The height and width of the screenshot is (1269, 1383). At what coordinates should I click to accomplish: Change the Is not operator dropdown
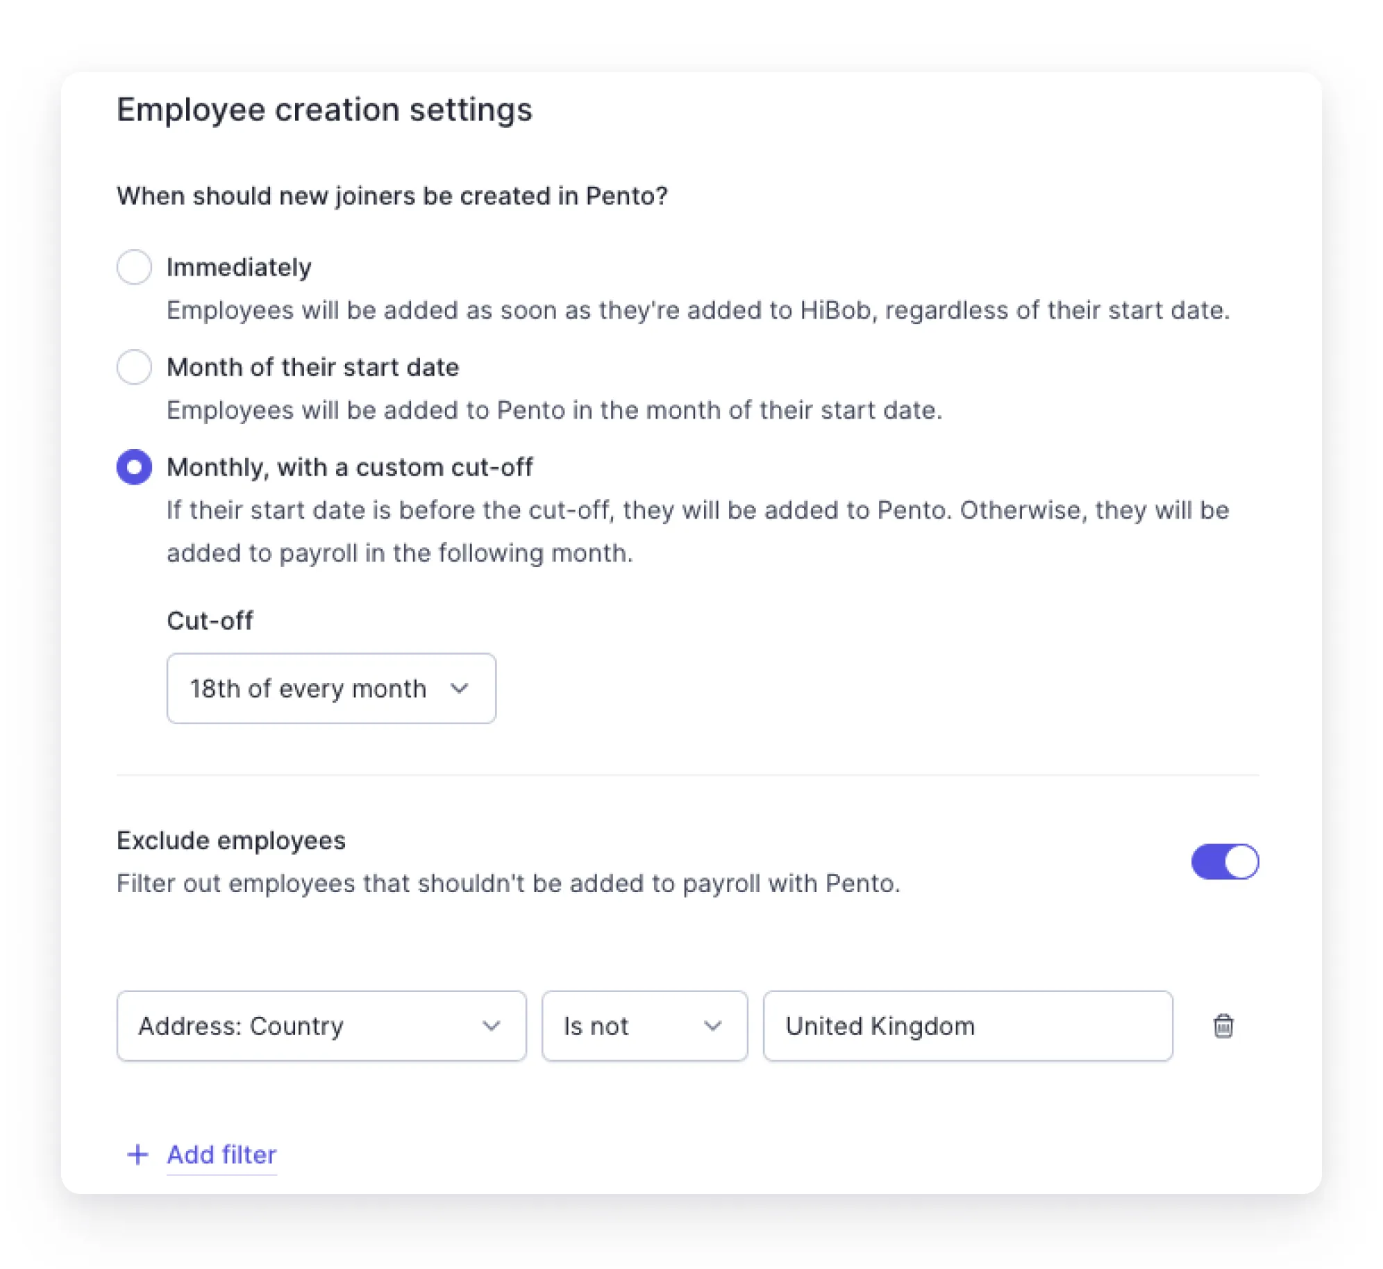(x=644, y=1025)
